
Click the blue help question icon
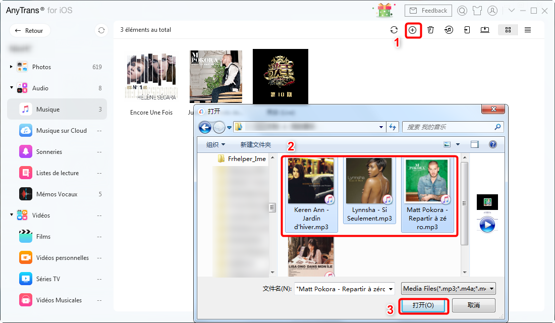click(493, 144)
